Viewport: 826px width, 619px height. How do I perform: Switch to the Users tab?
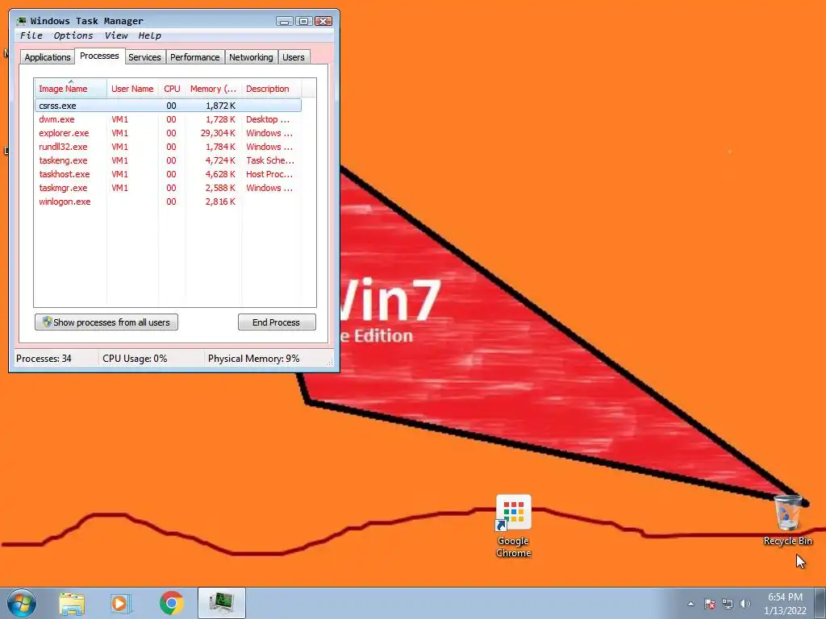click(294, 57)
